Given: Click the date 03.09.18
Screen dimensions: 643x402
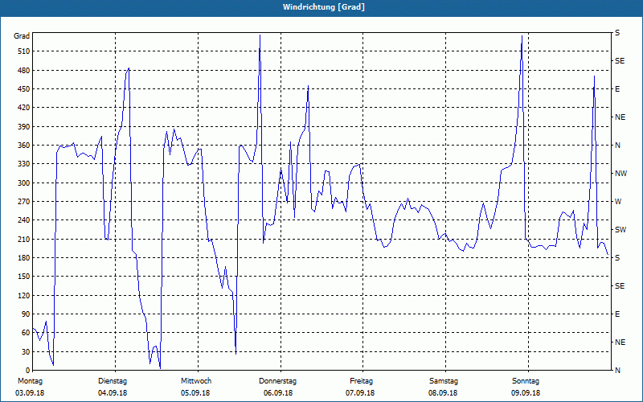Looking at the screenshot, I should point(30,393).
